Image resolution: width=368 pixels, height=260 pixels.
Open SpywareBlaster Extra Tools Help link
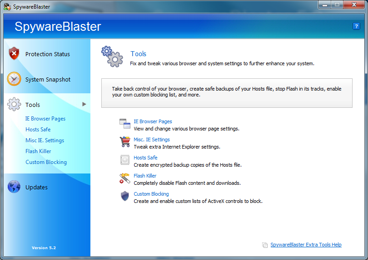pos(306,245)
